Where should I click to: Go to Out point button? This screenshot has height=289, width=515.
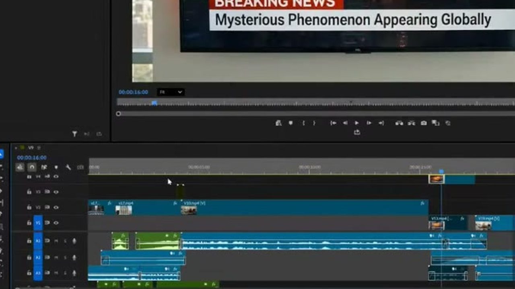coord(381,123)
